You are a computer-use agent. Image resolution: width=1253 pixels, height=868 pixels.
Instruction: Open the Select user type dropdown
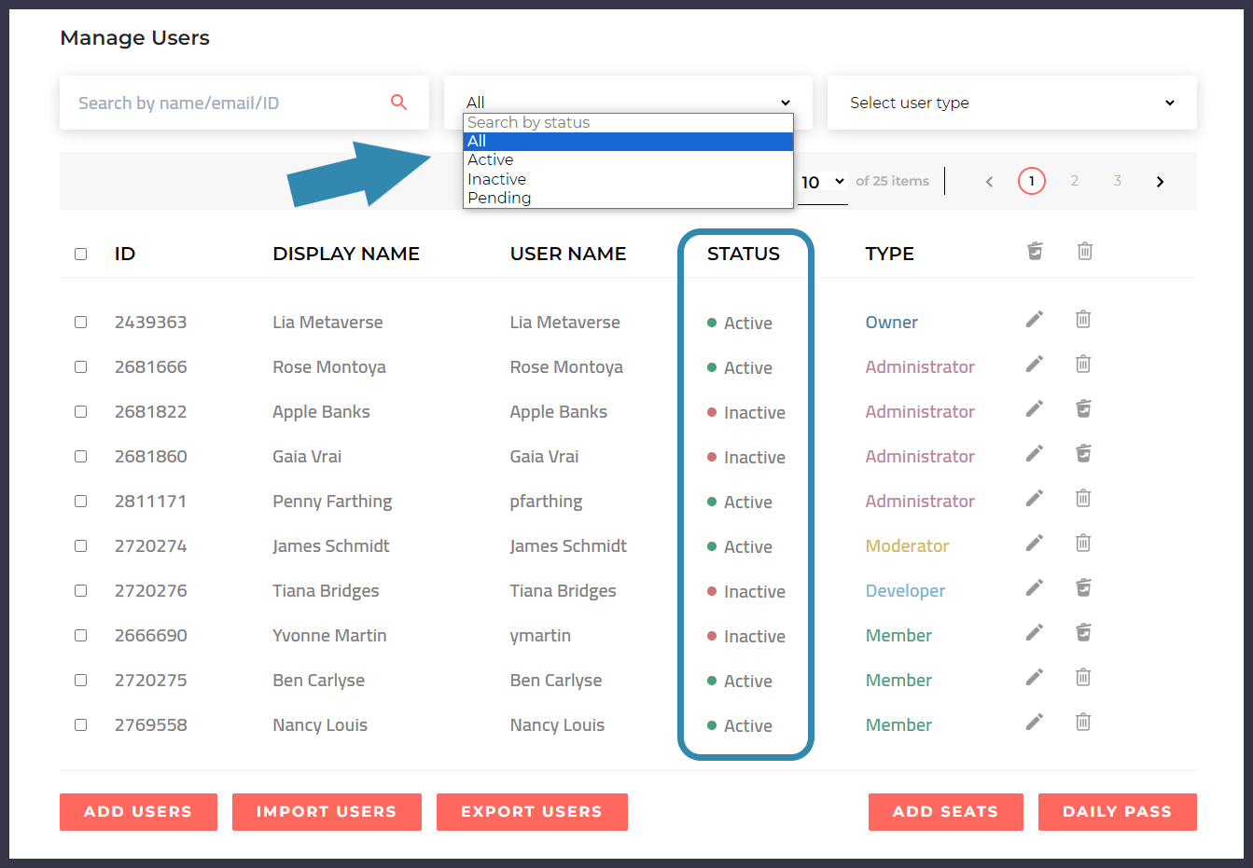(x=1011, y=103)
